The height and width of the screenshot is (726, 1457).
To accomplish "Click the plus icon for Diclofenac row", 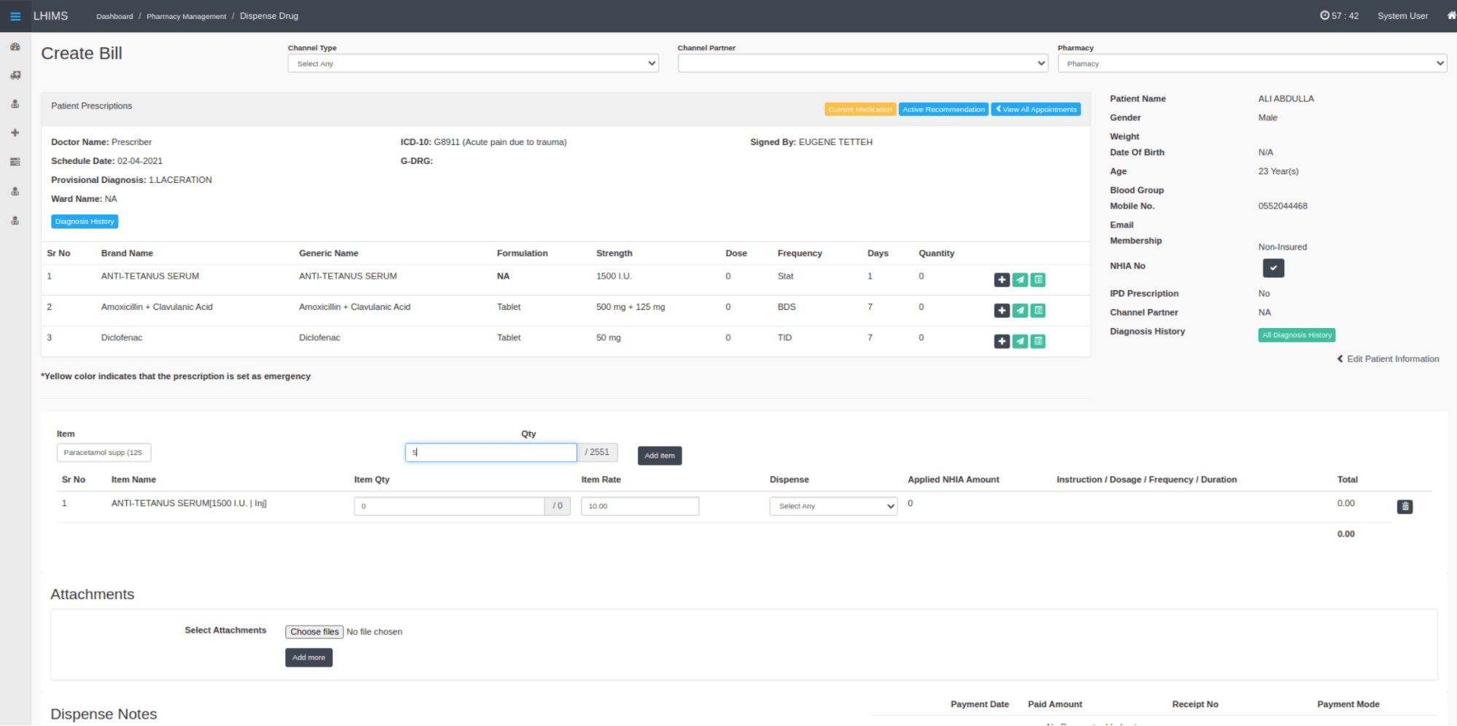I will pos(1001,341).
